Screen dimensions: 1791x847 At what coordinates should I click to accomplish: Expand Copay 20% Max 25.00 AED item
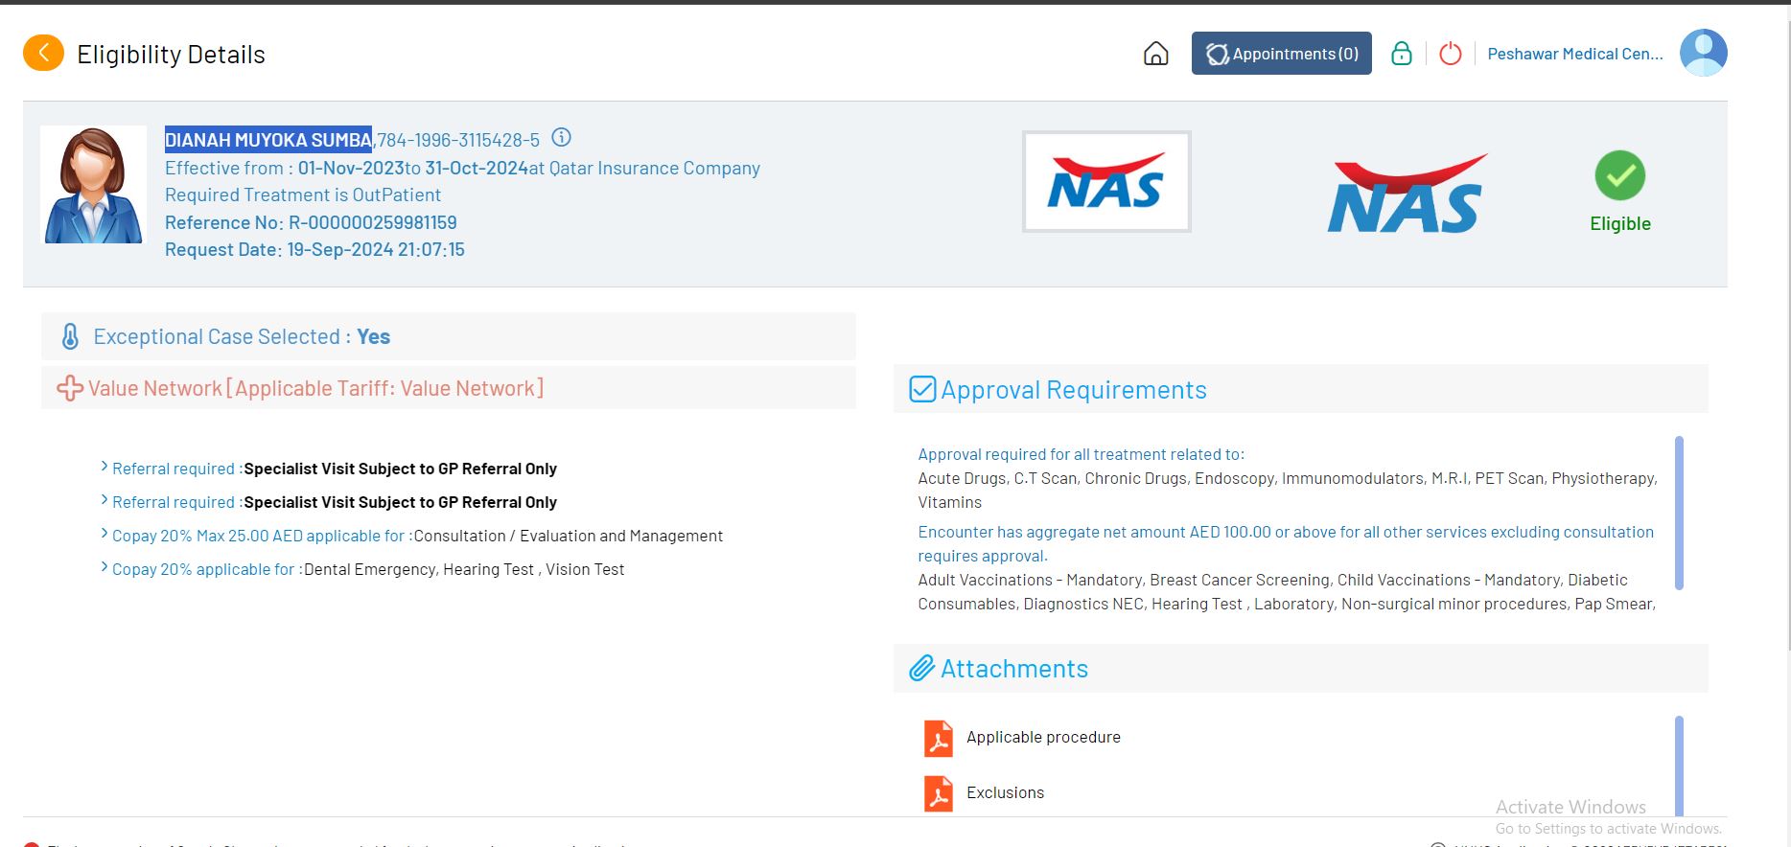105,535
